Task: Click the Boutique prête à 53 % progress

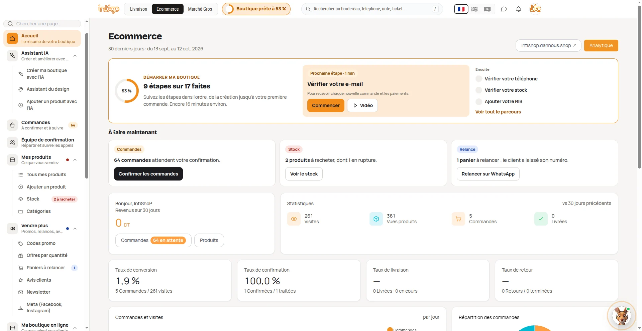Action: coord(256,9)
